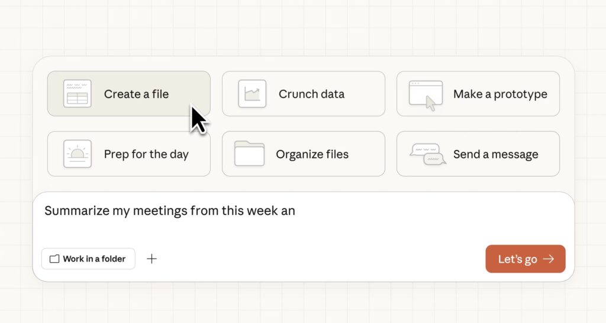This screenshot has height=323, width=606.
Task: Click the chat bubbles icon on Send a message
Action: (x=428, y=154)
